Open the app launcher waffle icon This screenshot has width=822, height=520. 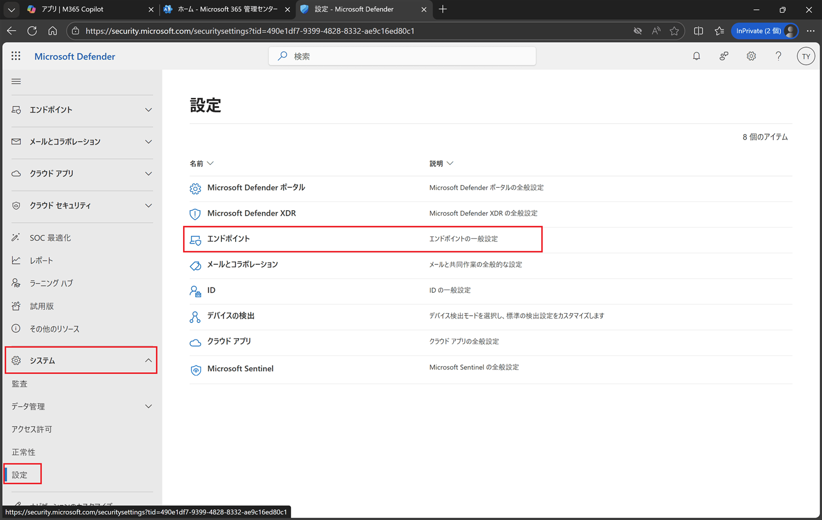pos(16,56)
